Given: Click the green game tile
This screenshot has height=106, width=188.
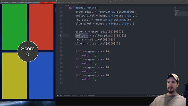Looking at the screenshot, I should (14, 27).
